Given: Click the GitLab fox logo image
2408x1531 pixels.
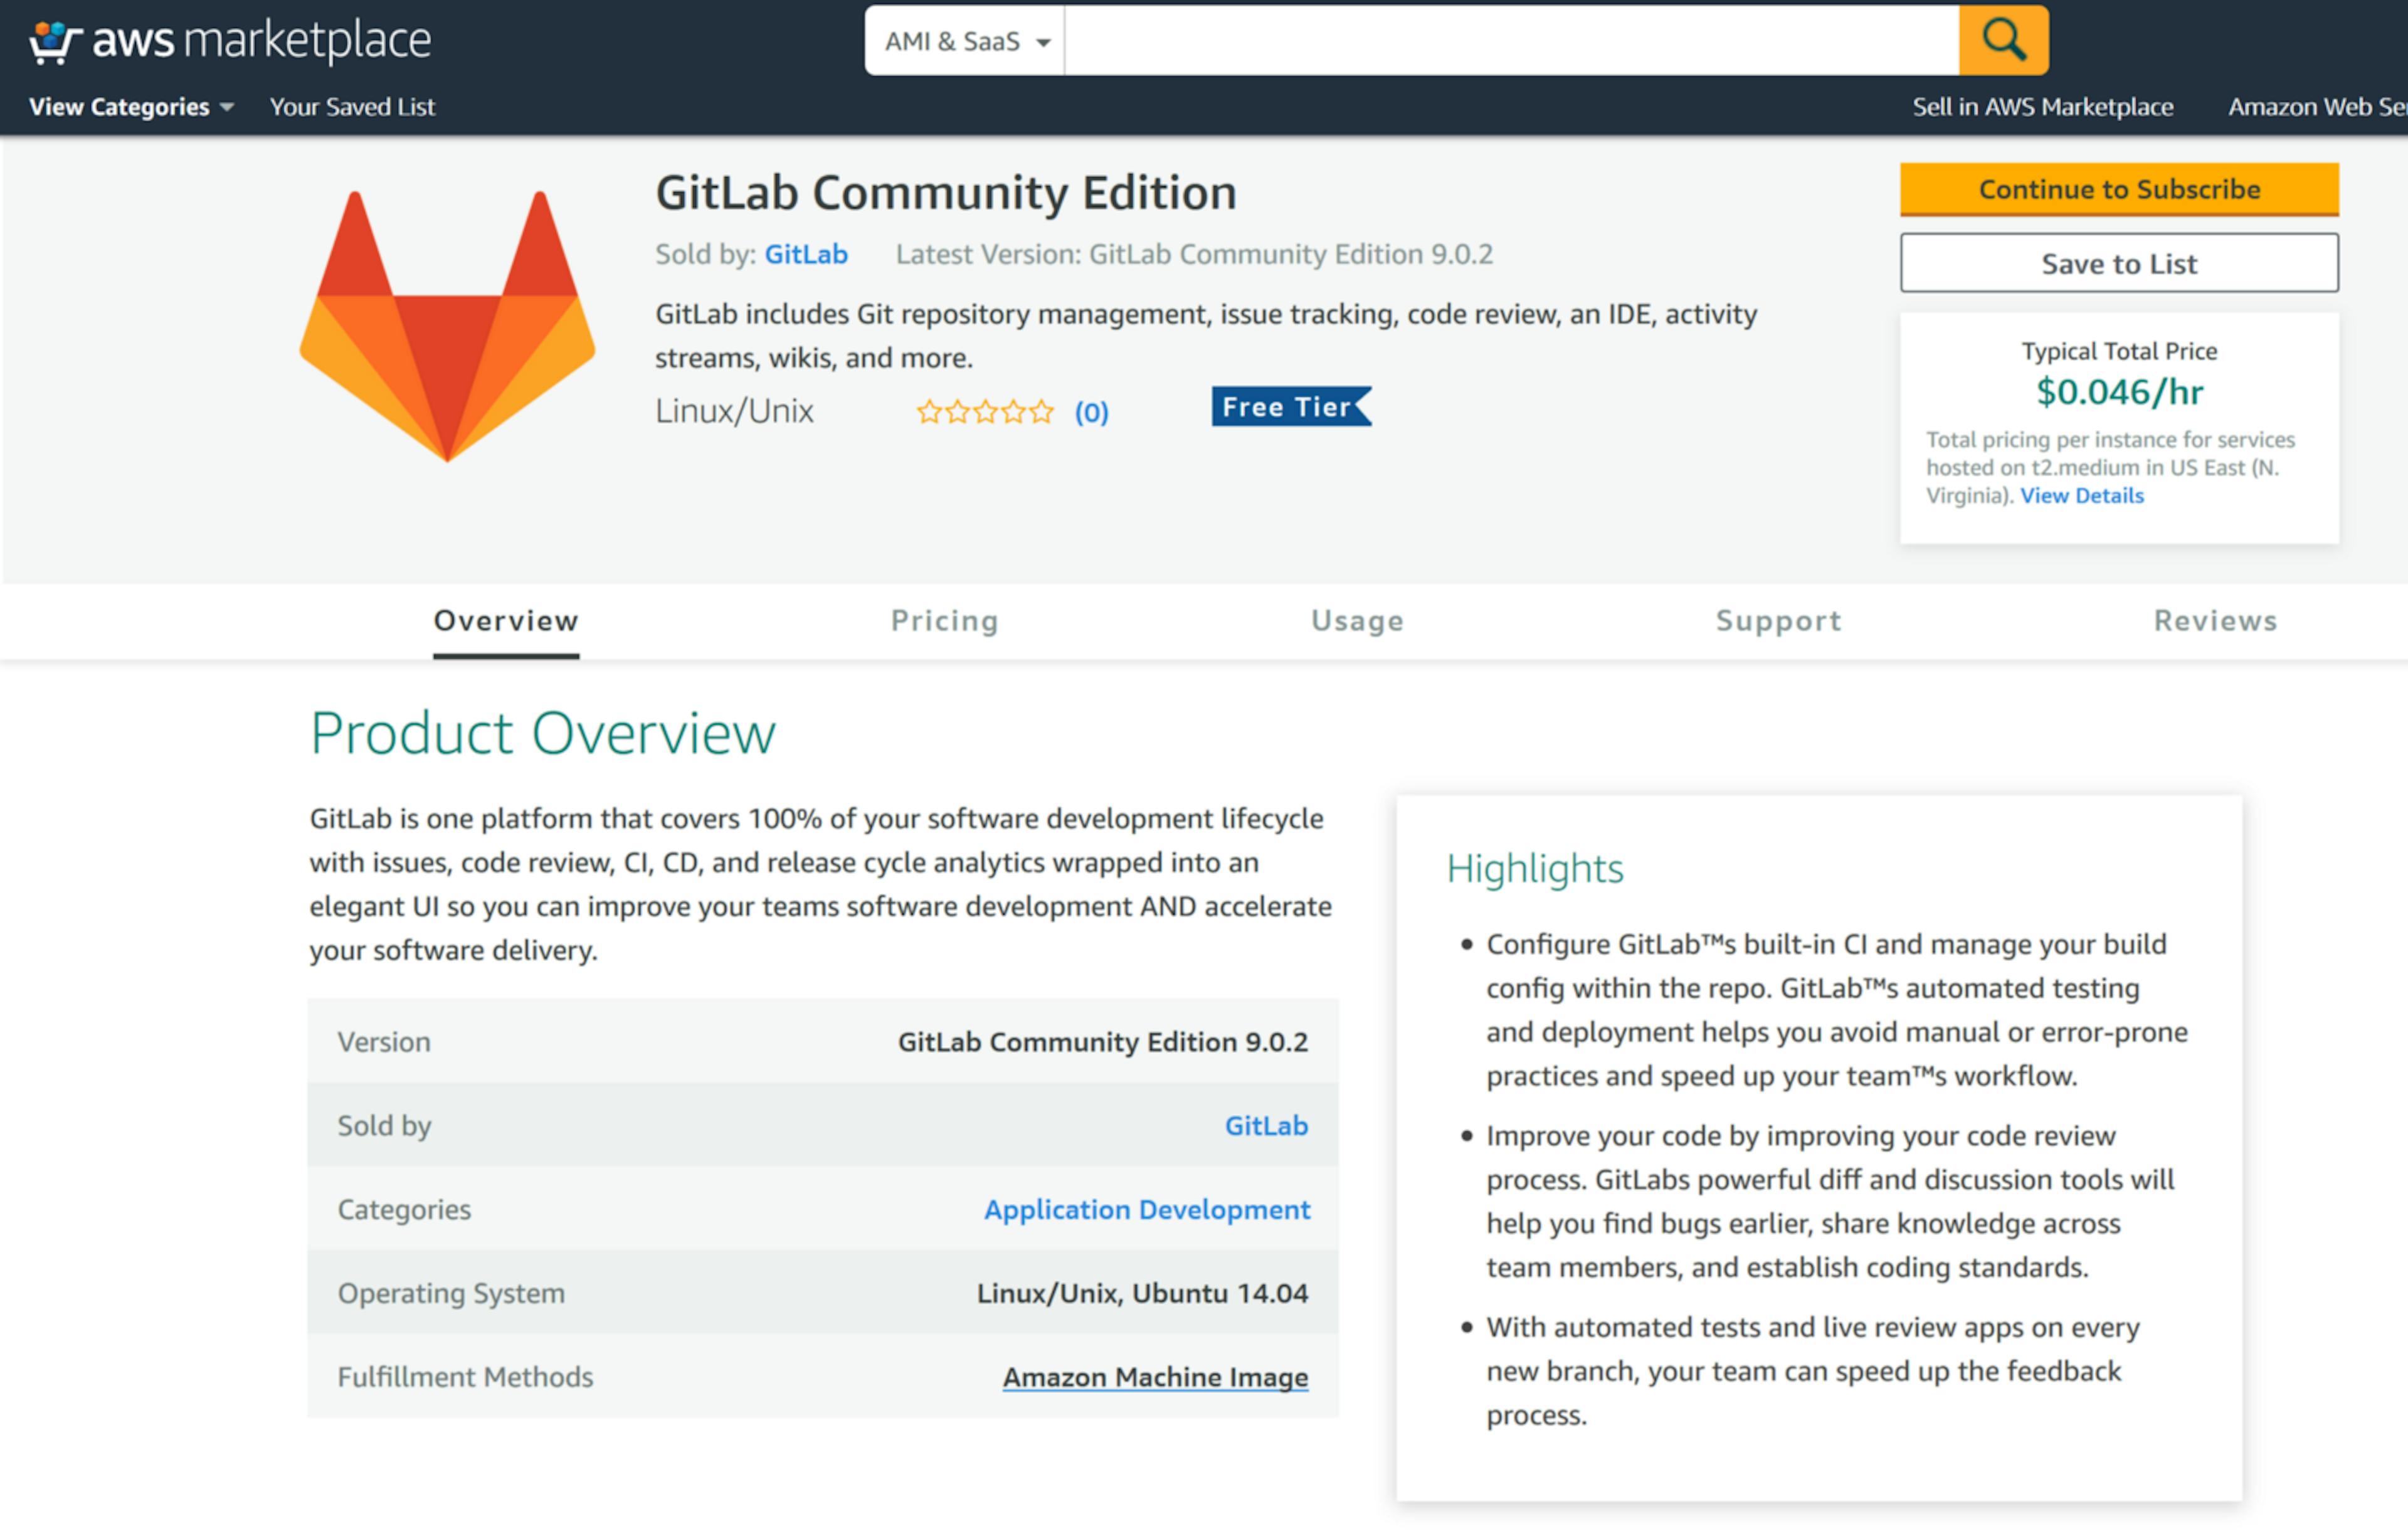Looking at the screenshot, I should point(447,326).
